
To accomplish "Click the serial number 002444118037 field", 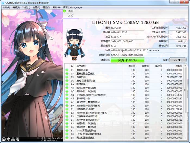I will click(x=127, y=32).
